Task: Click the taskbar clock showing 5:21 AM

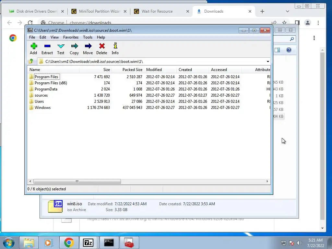Action: tap(315, 243)
